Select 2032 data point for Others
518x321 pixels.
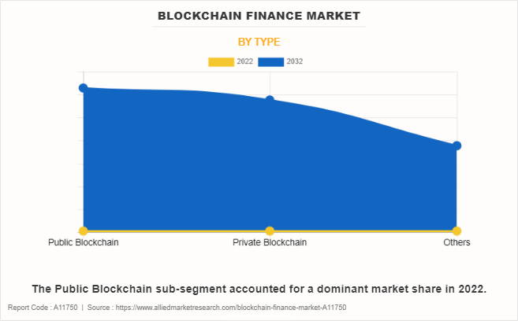click(457, 146)
